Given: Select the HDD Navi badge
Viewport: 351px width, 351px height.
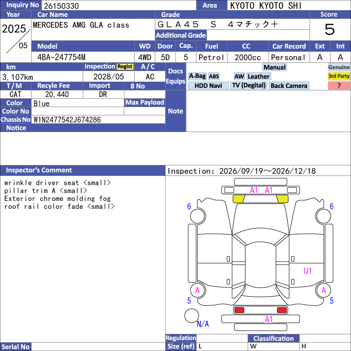Looking at the screenshot, I should (208, 86).
